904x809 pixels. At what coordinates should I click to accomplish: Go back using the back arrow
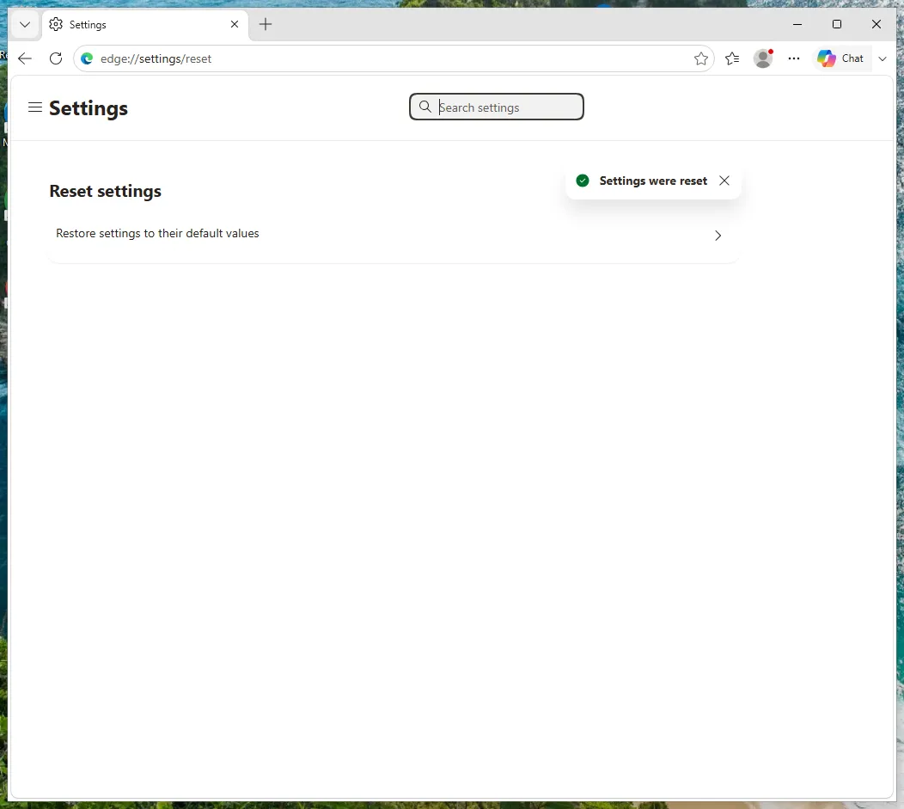[x=25, y=58]
